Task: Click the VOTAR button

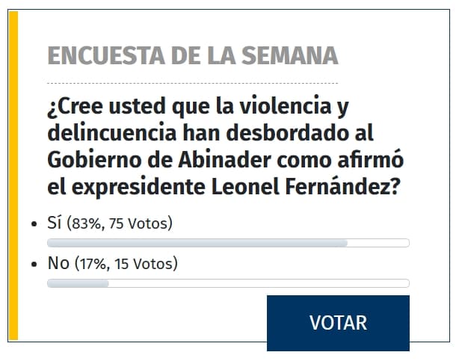Action: [x=338, y=323]
